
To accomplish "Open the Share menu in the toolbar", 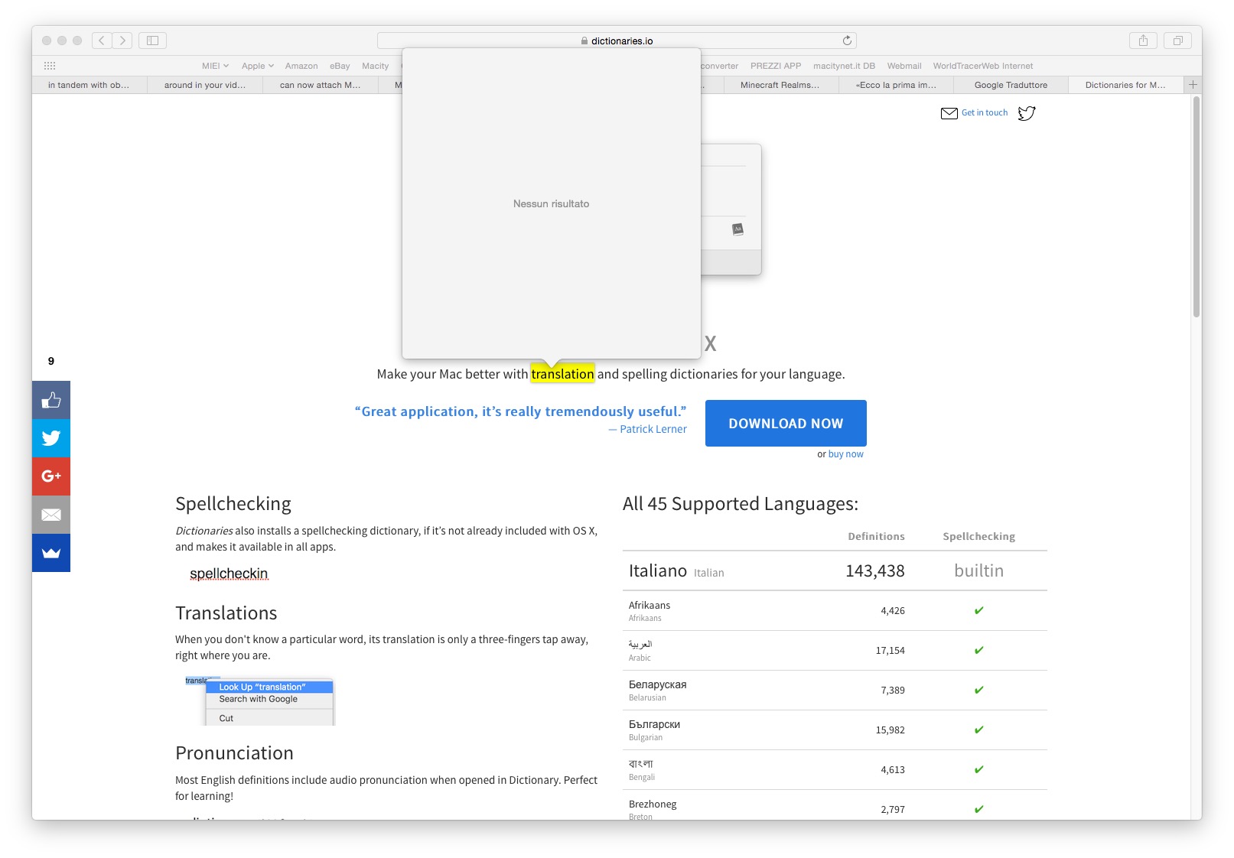I will coord(1143,41).
